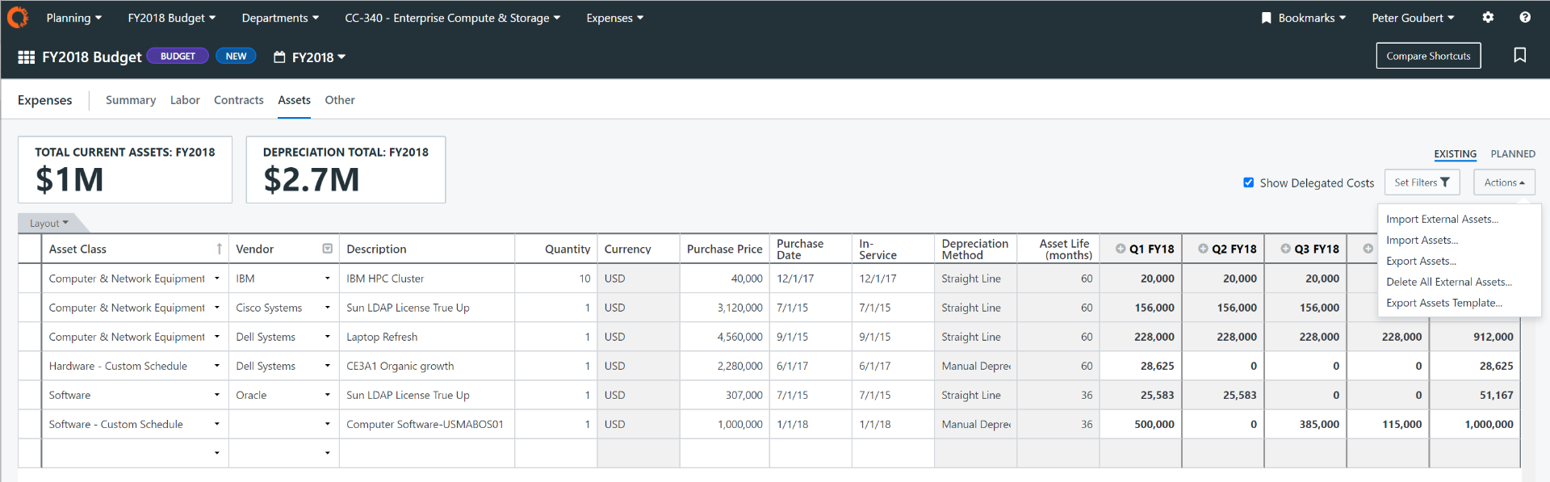
Task: Click the Q3 FY18 value 385,000
Action: click(x=1305, y=424)
